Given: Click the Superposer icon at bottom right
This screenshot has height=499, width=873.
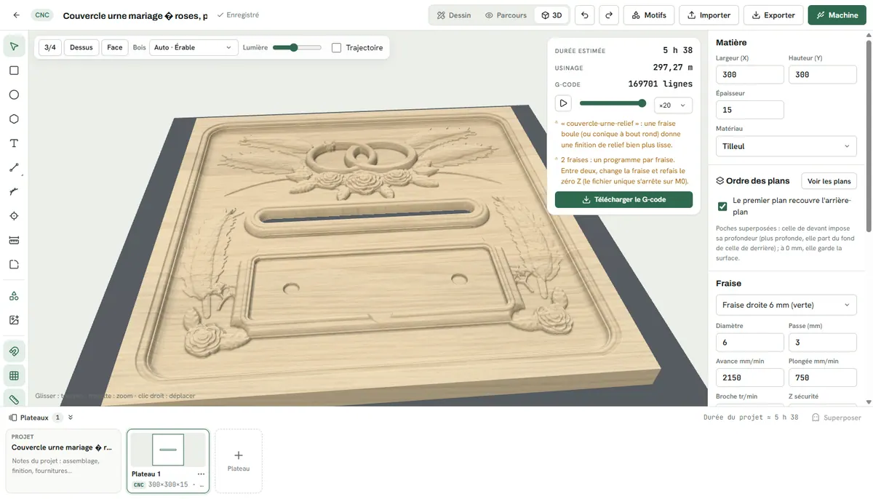Looking at the screenshot, I should pos(816,418).
